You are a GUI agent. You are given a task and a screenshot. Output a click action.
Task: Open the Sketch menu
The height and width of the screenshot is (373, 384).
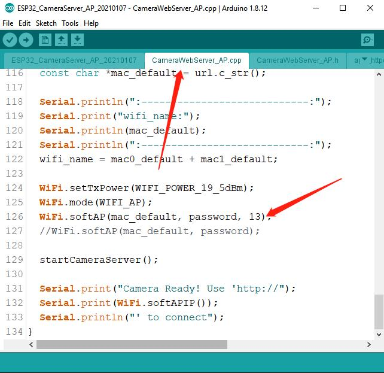46,23
